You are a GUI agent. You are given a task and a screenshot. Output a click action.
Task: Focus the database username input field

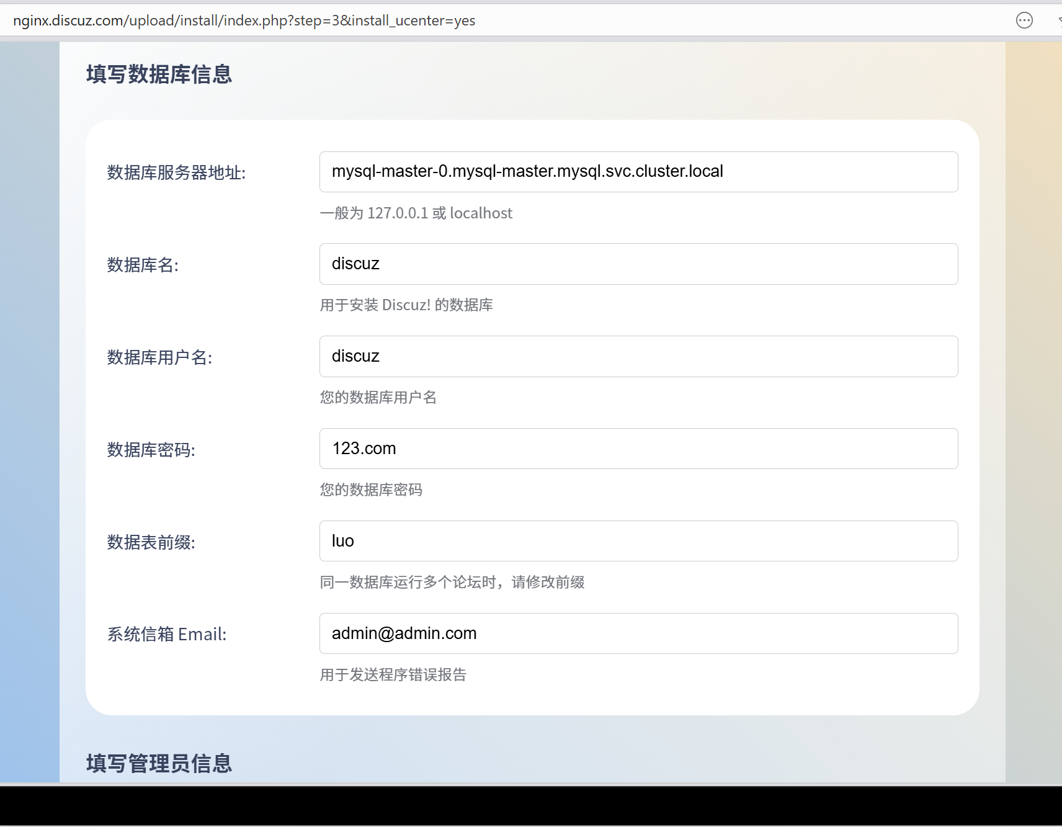(638, 357)
